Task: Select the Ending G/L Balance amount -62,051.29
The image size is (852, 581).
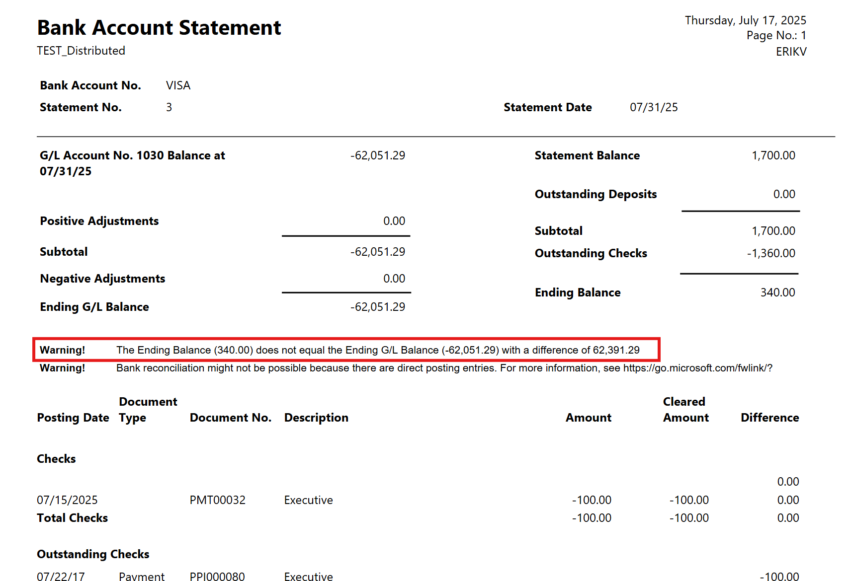Action: click(x=377, y=307)
